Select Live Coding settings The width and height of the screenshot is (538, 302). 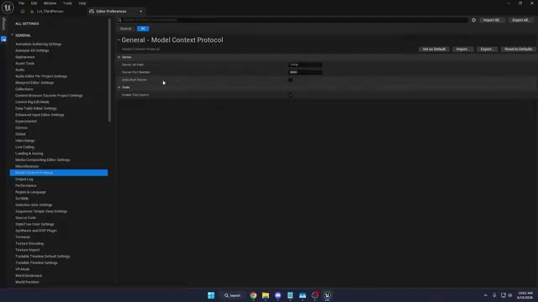(x=24, y=147)
